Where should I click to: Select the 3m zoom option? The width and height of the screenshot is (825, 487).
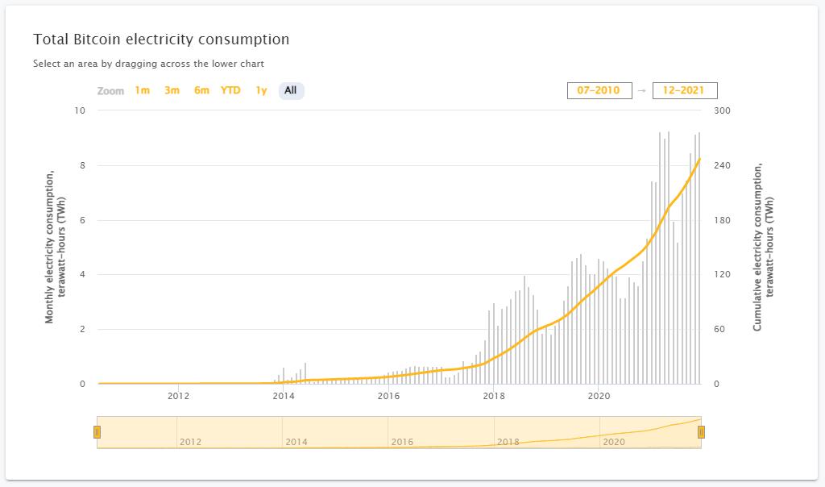click(x=172, y=90)
